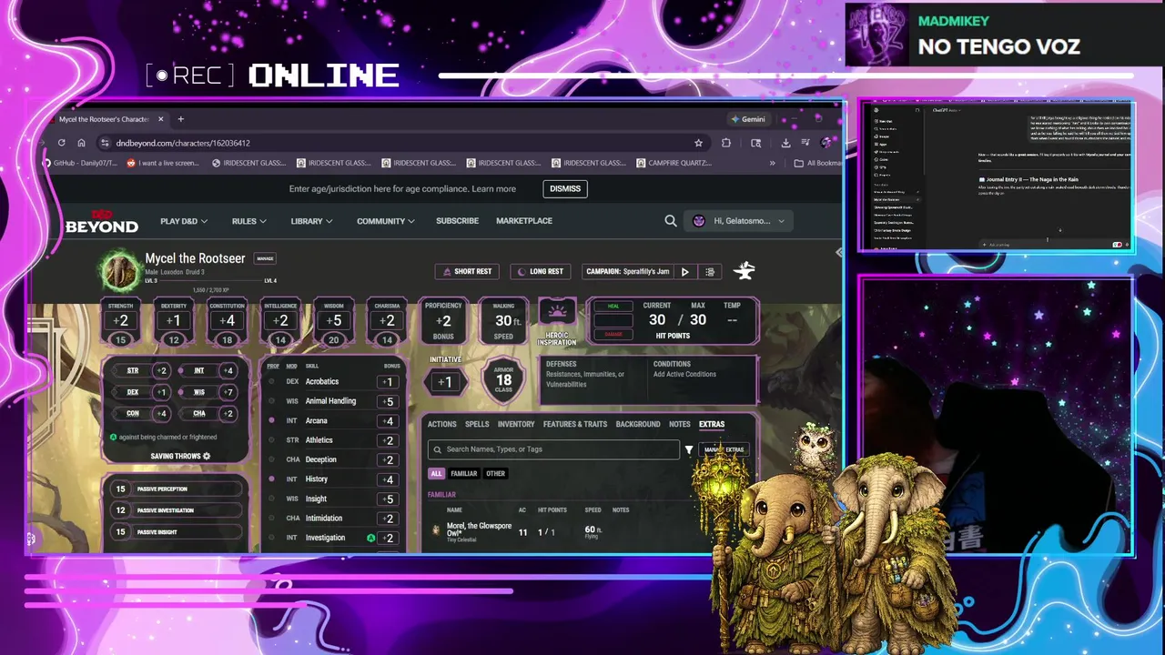Select the ALL extras filter chip
The width and height of the screenshot is (1165, 655).
[436, 473]
